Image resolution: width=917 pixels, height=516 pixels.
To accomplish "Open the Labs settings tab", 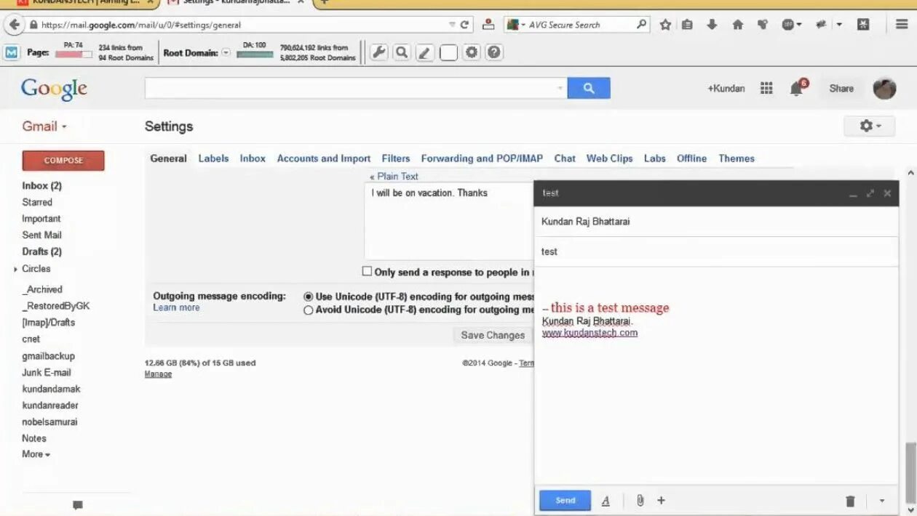I will (x=654, y=158).
